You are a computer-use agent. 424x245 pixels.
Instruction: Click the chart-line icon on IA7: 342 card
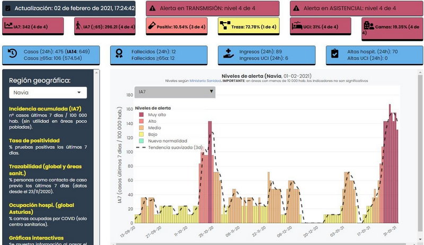(x=9, y=25)
